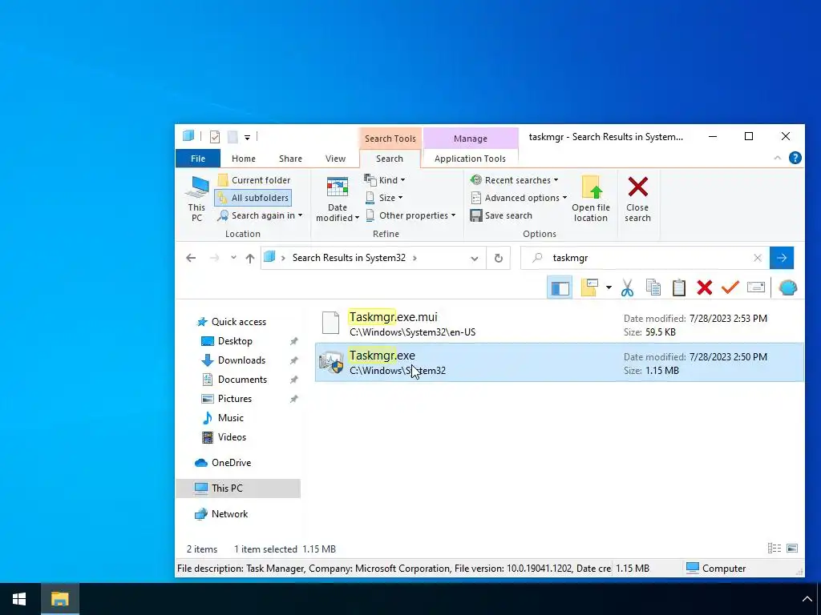Screen dimensions: 821x615
Task: Click the blue globe shell icon
Action: tap(787, 287)
